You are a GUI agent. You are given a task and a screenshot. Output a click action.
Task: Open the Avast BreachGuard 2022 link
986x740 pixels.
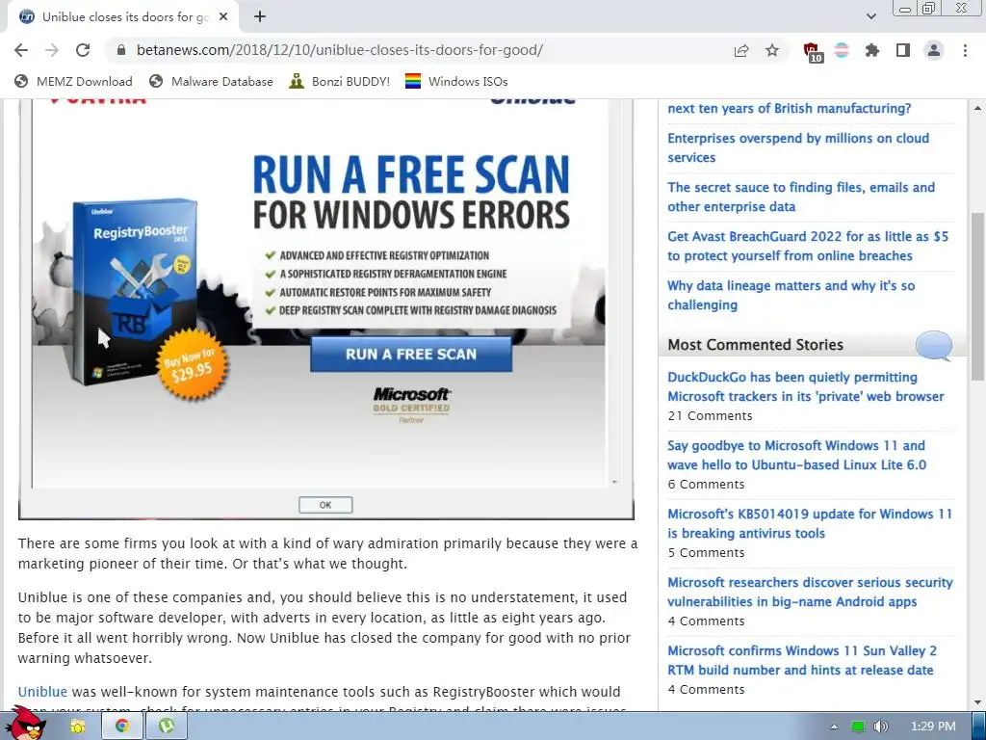pyautogui.click(x=808, y=246)
